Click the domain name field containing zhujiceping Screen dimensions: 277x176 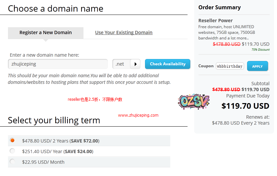pyautogui.click(x=58, y=64)
